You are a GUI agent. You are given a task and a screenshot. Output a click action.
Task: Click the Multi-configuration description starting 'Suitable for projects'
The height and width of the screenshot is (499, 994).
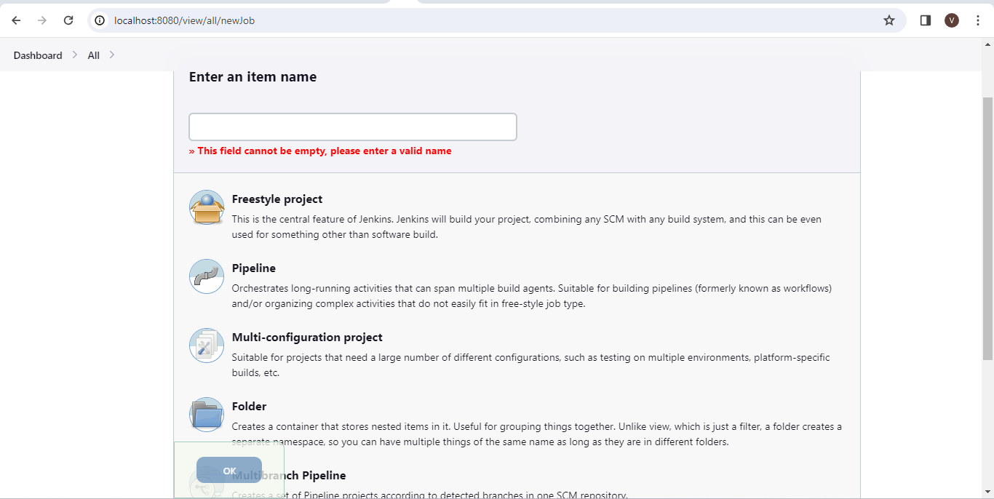pos(531,365)
